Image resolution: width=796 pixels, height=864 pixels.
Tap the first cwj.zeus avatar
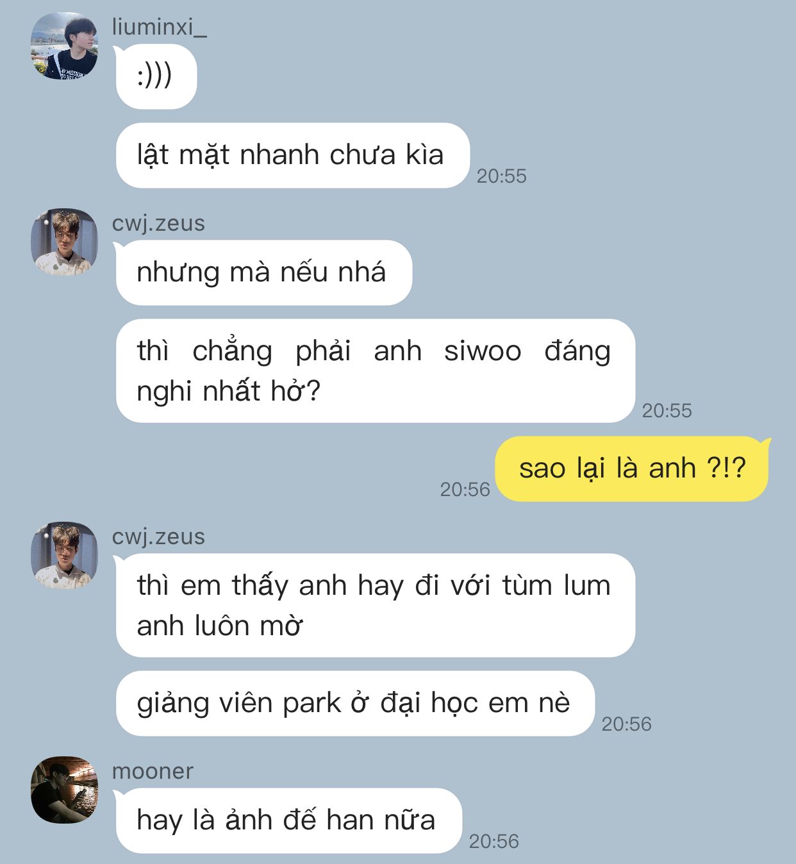65,242
